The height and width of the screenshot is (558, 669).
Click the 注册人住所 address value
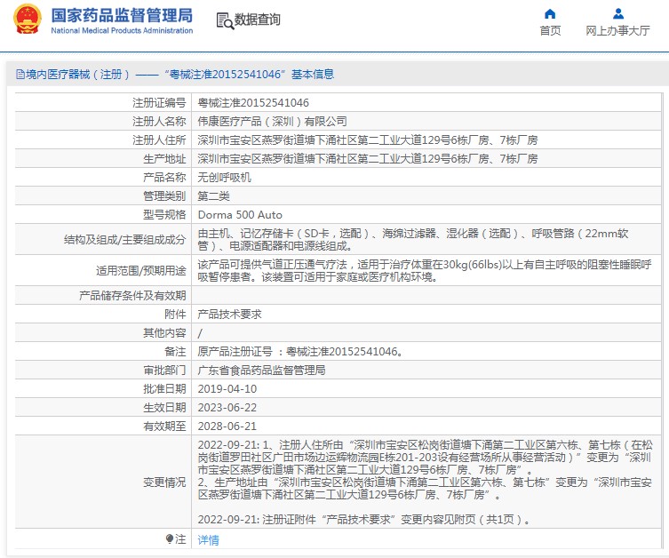(367, 139)
